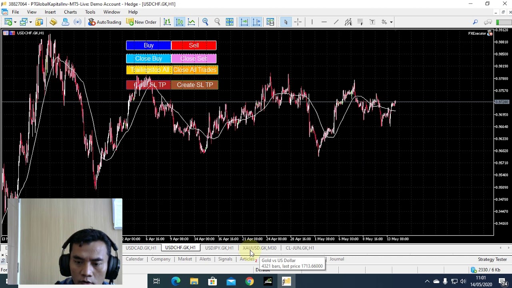The height and width of the screenshot is (288, 512).
Task: Select the horizontal line tool
Action: (324, 22)
